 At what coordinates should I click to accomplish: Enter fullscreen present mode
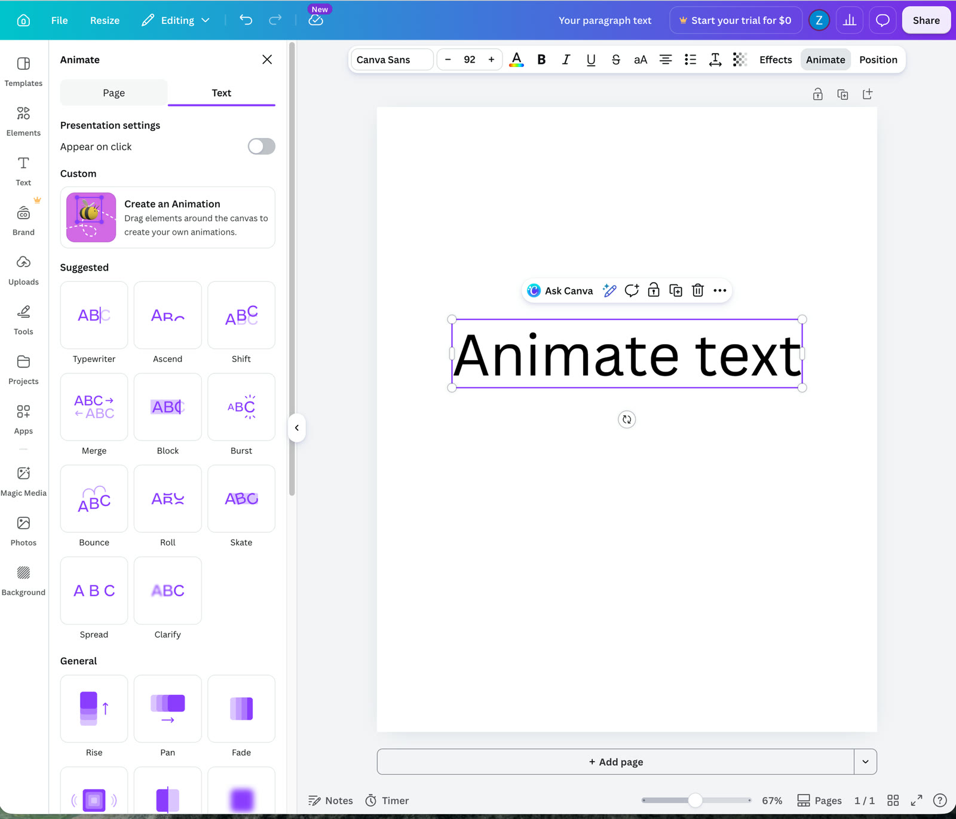917,800
